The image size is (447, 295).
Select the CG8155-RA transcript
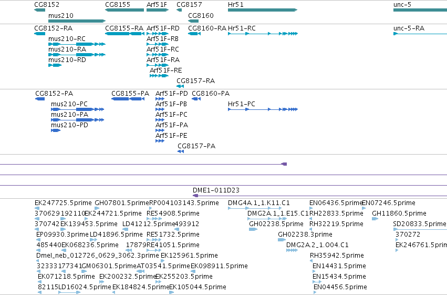(124, 34)
